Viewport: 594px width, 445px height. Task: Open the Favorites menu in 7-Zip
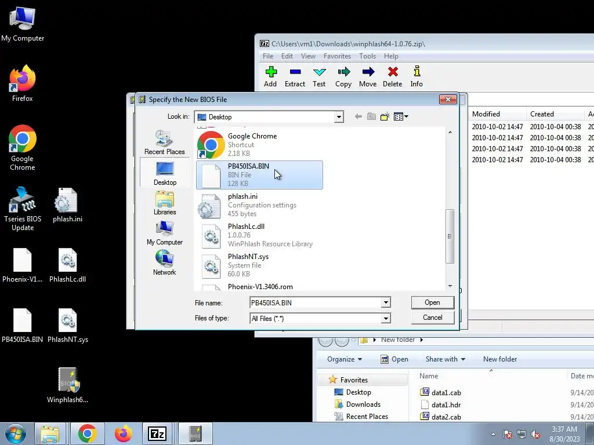click(337, 56)
